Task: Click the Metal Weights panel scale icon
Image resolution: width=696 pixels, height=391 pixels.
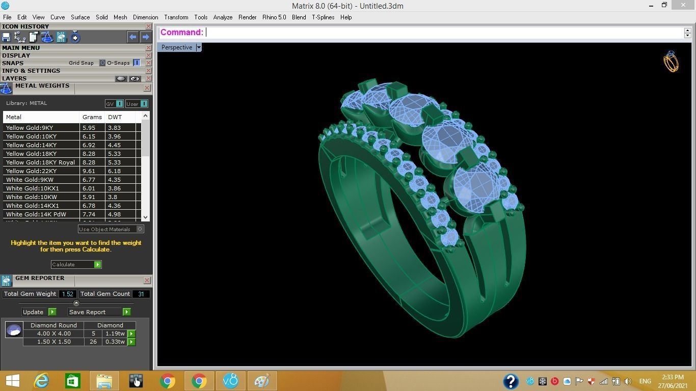Action: coord(6,89)
